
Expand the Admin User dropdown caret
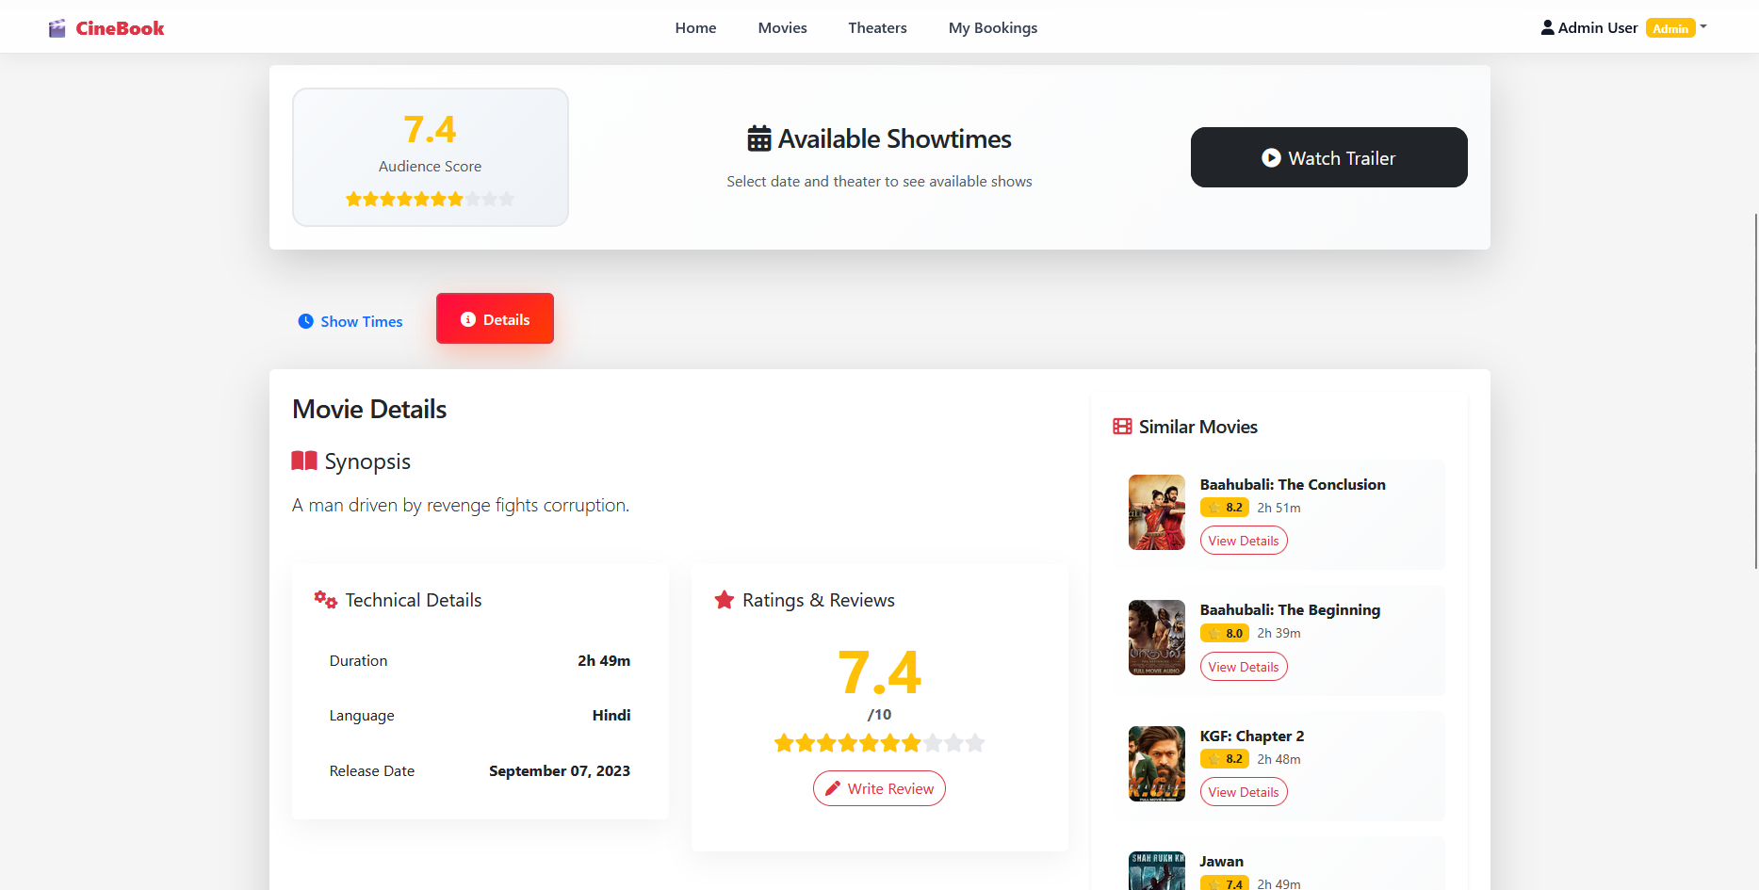tap(1703, 26)
